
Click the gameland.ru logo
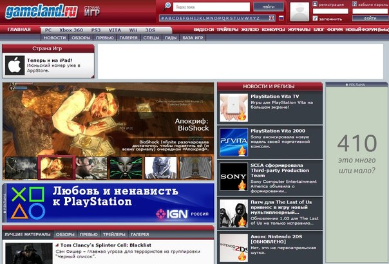coord(41,12)
